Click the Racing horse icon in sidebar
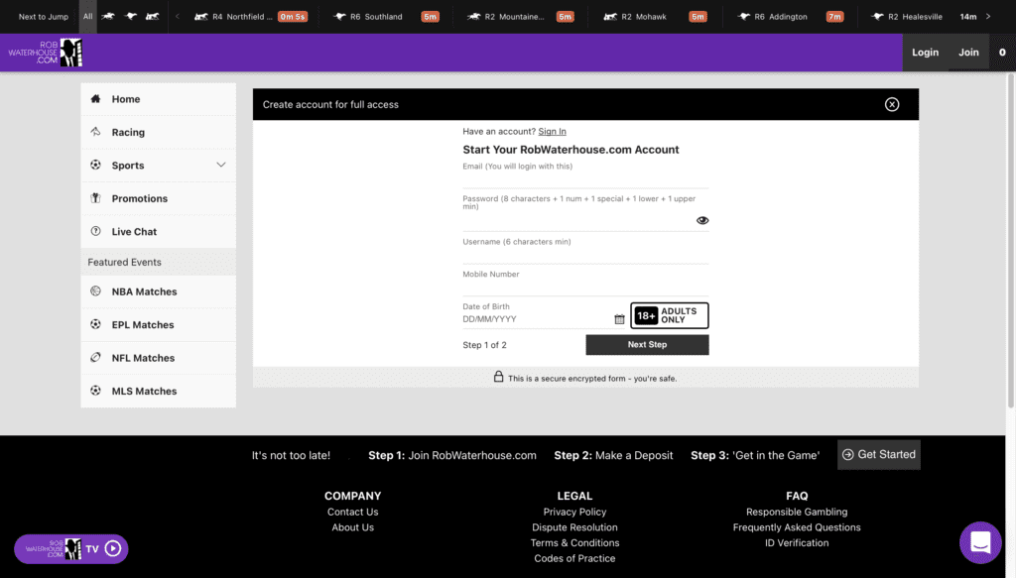The width and height of the screenshot is (1016, 578). click(x=96, y=132)
